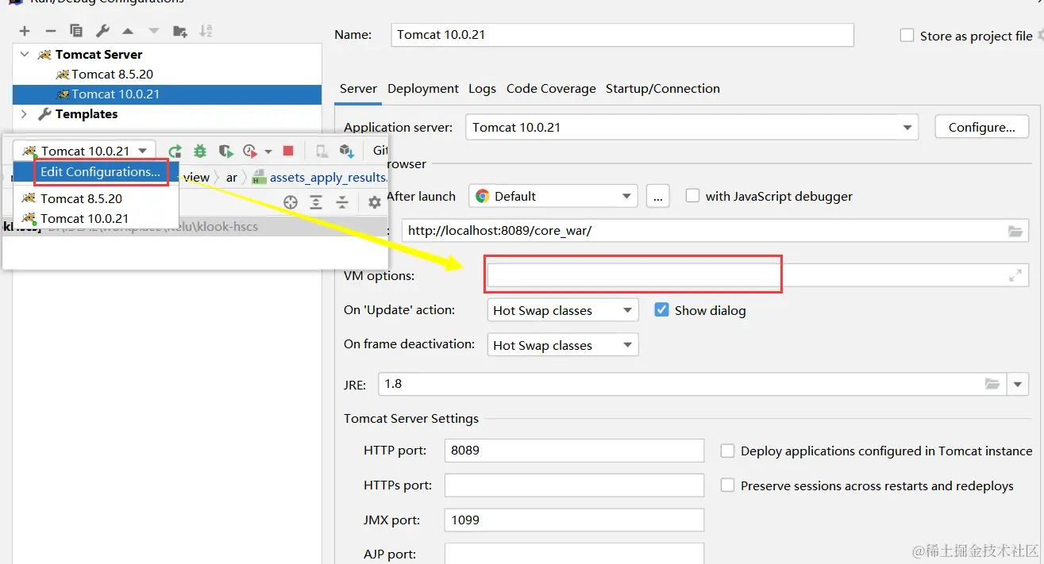The image size is (1044, 564).
Task: Click the AJP port input field
Action: tap(574, 554)
